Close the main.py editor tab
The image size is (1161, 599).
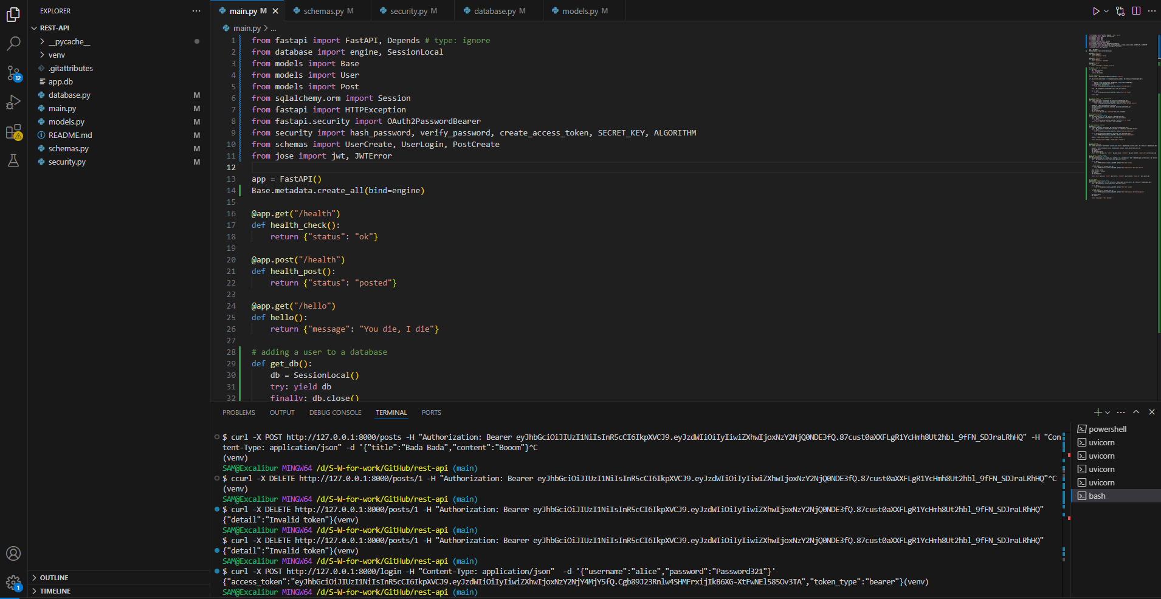[275, 11]
